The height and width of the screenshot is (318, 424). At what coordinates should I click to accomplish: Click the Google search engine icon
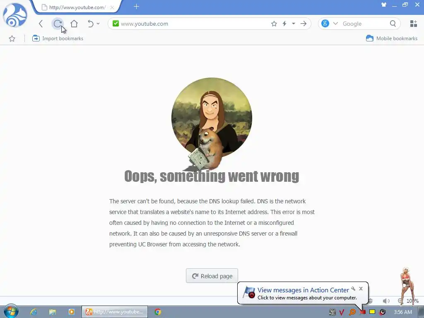(x=325, y=24)
